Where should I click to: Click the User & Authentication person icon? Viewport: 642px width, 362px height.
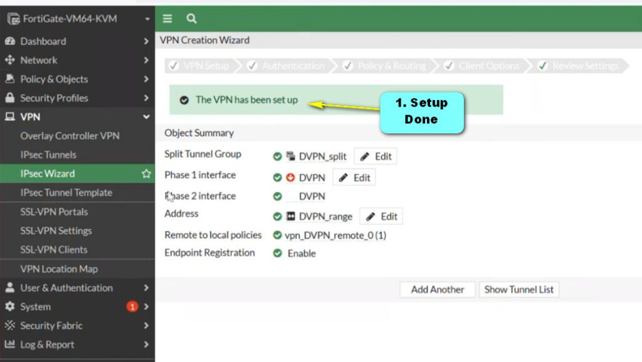pos(10,287)
